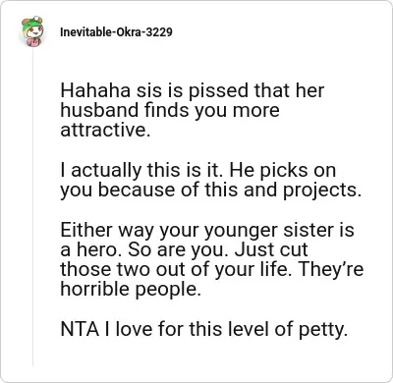Open the Inevitable-Okra-3229 user profile
393x383 pixels.
116,32
